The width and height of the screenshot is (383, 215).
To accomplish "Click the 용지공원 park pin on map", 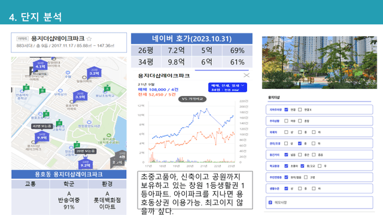I will pos(109,136).
